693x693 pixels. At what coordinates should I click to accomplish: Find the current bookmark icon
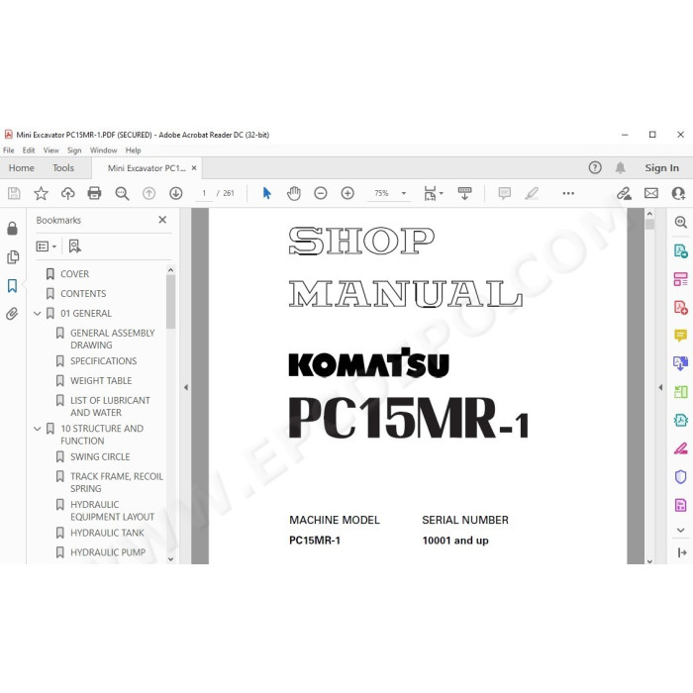click(x=74, y=247)
